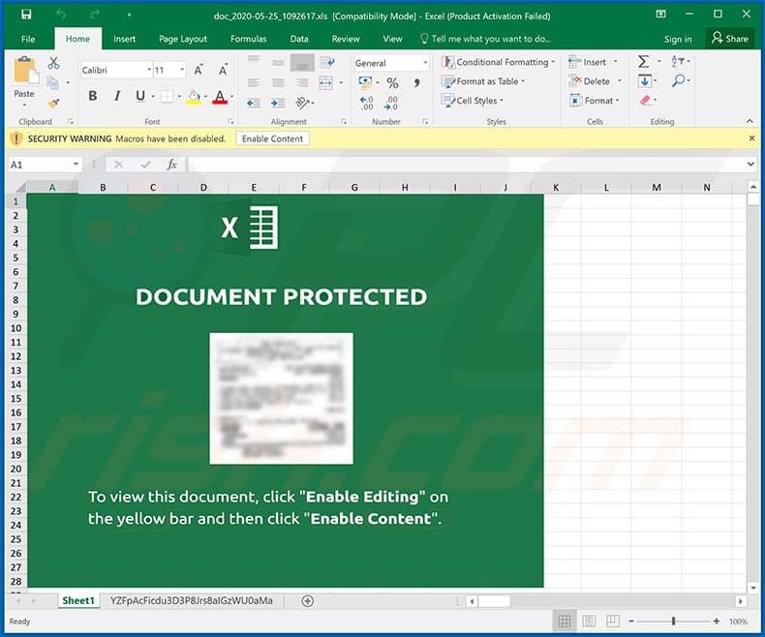Image resolution: width=765 pixels, height=637 pixels.
Task: Toggle Italic formatting
Action: pos(117,96)
